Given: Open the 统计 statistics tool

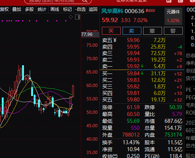Looking at the screenshot, I should pyautogui.click(x=42, y=9).
